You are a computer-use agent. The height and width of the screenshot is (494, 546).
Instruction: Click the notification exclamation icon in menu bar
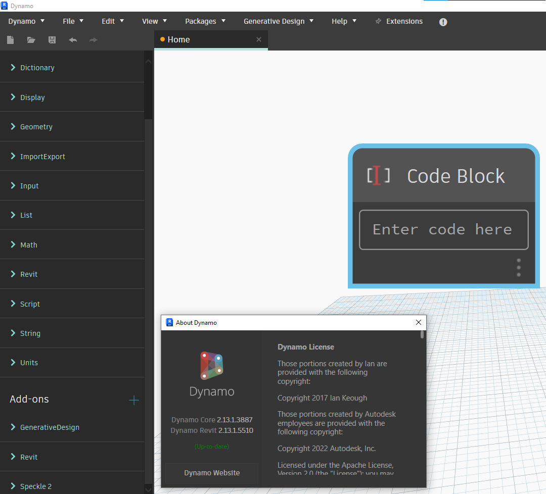point(443,22)
